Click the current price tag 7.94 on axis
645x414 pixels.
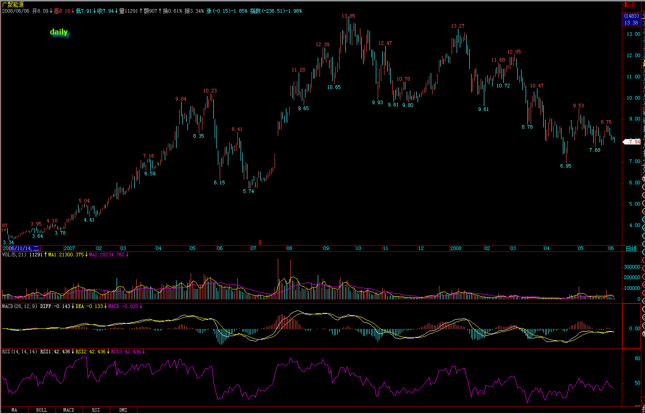[x=632, y=142]
